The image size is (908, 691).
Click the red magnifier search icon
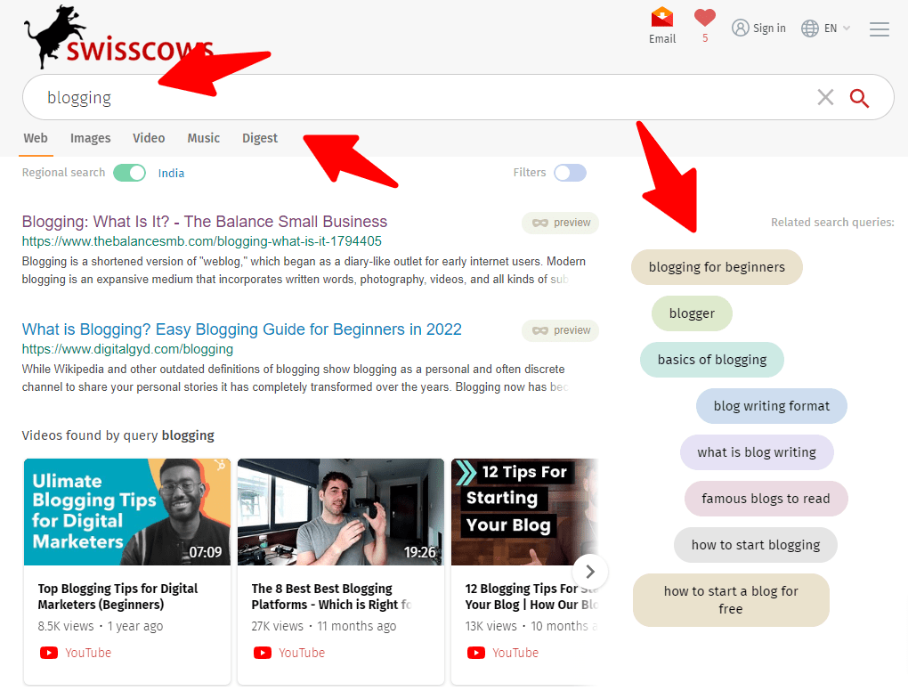[859, 98]
